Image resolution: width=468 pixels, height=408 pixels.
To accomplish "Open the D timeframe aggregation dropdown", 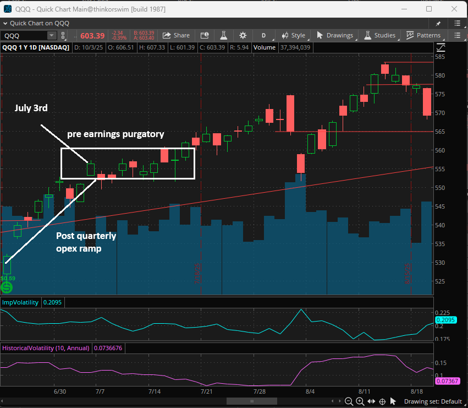I will [263, 36].
